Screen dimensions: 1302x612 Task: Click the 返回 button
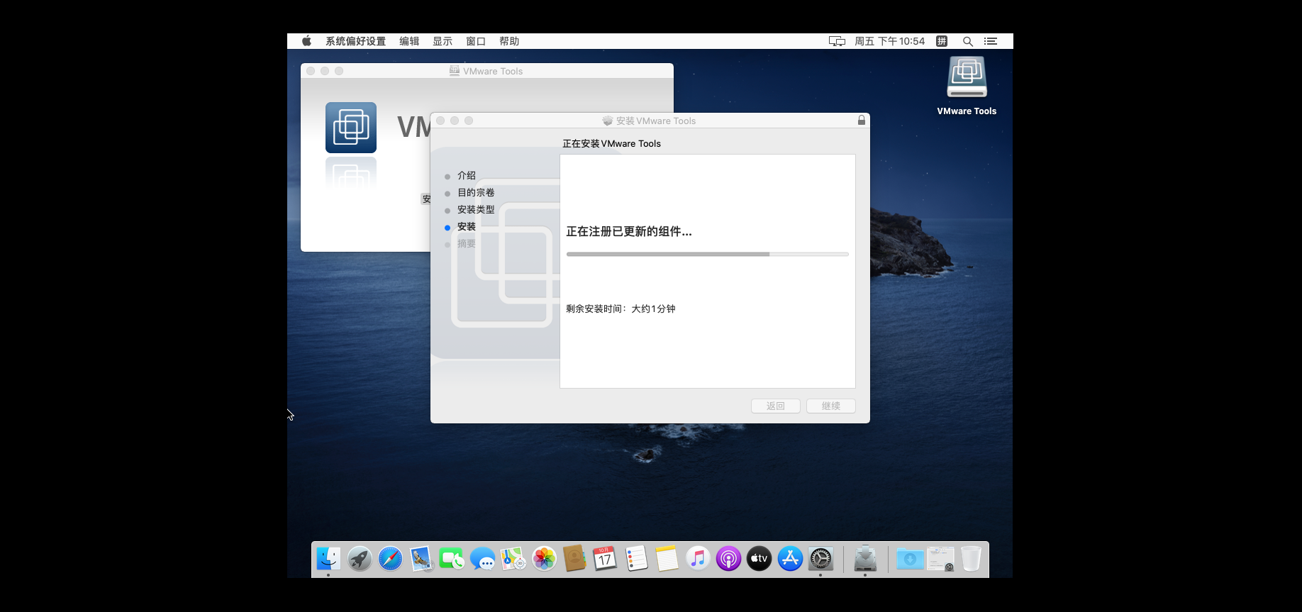[x=776, y=406]
